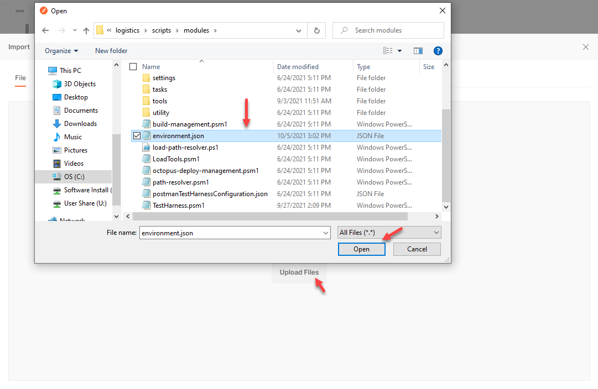Click the modules breadcrumb segment
Image resolution: width=598 pixels, height=389 pixels.
196,30
